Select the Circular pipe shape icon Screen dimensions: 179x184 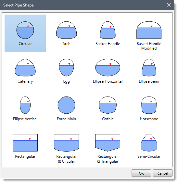(25, 30)
